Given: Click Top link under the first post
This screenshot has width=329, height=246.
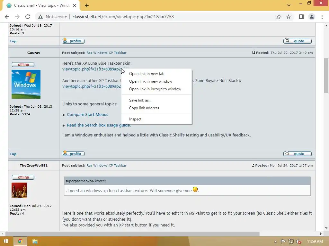Looking at the screenshot, I should (13, 41).
